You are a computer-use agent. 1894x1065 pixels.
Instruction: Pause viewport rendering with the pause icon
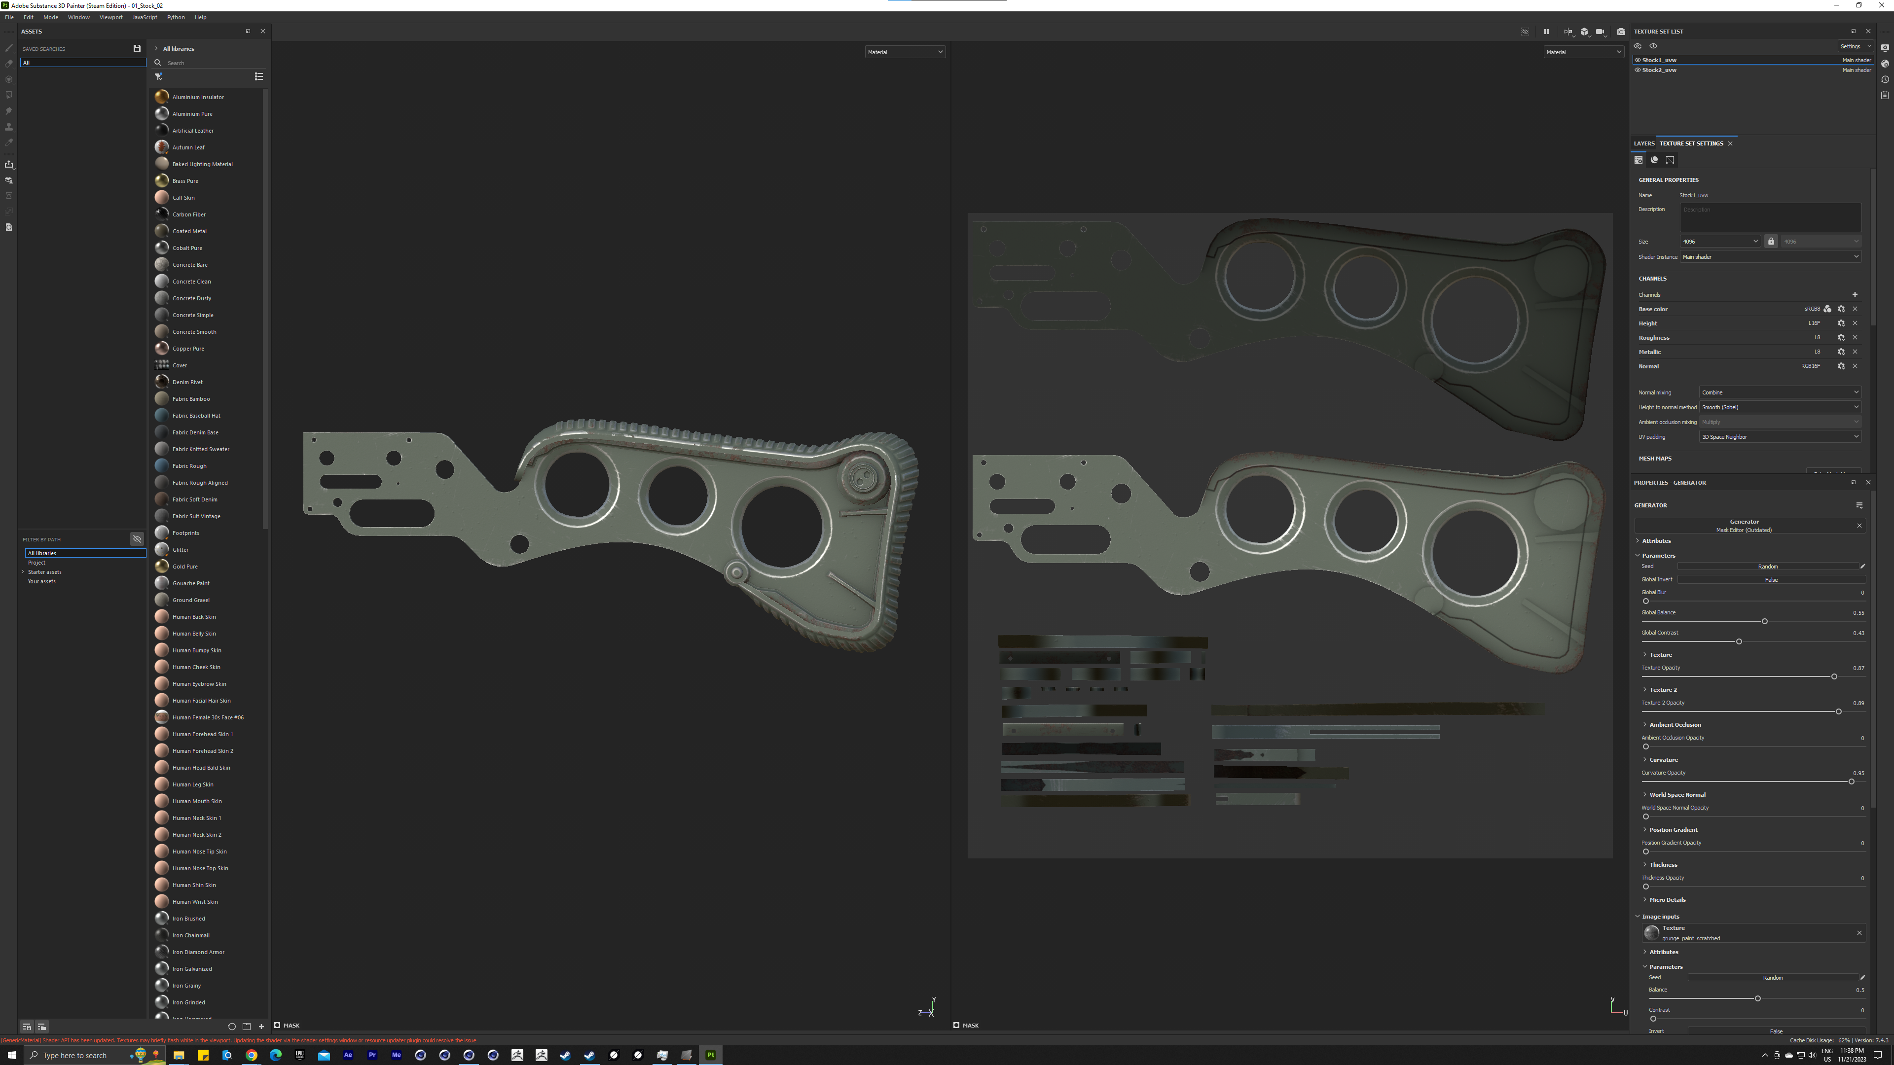click(1546, 32)
